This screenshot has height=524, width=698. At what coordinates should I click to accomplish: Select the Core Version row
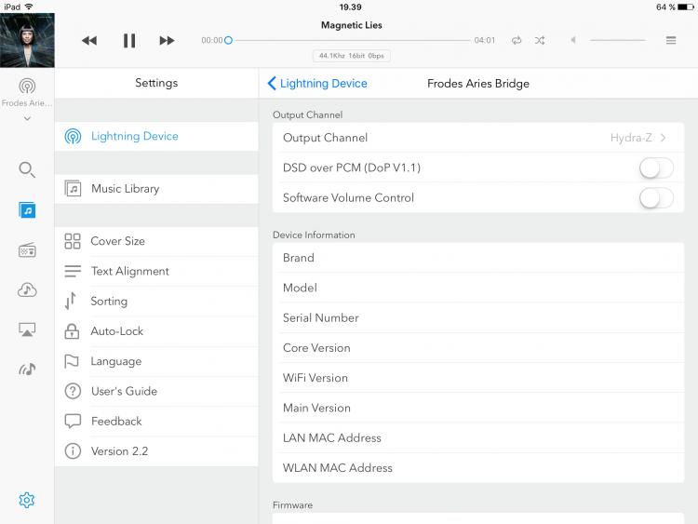pyautogui.click(x=478, y=348)
